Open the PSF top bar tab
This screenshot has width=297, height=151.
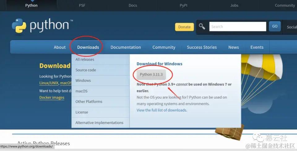(82, 6)
